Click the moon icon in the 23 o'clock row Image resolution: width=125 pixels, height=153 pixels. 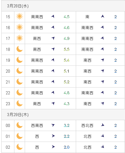(x=20, y=103)
